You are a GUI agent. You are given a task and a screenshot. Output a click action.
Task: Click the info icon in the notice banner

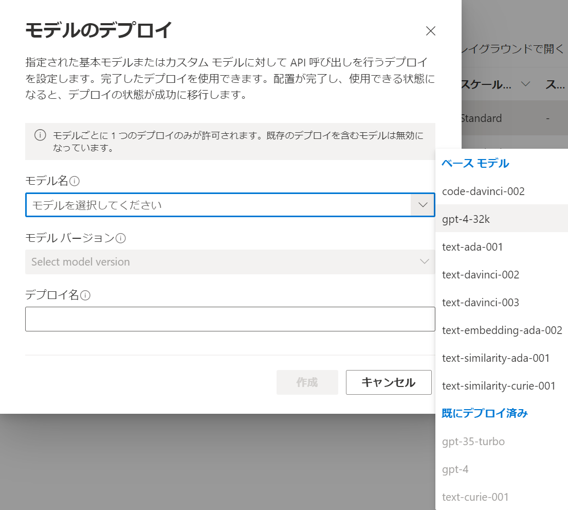[x=40, y=135]
